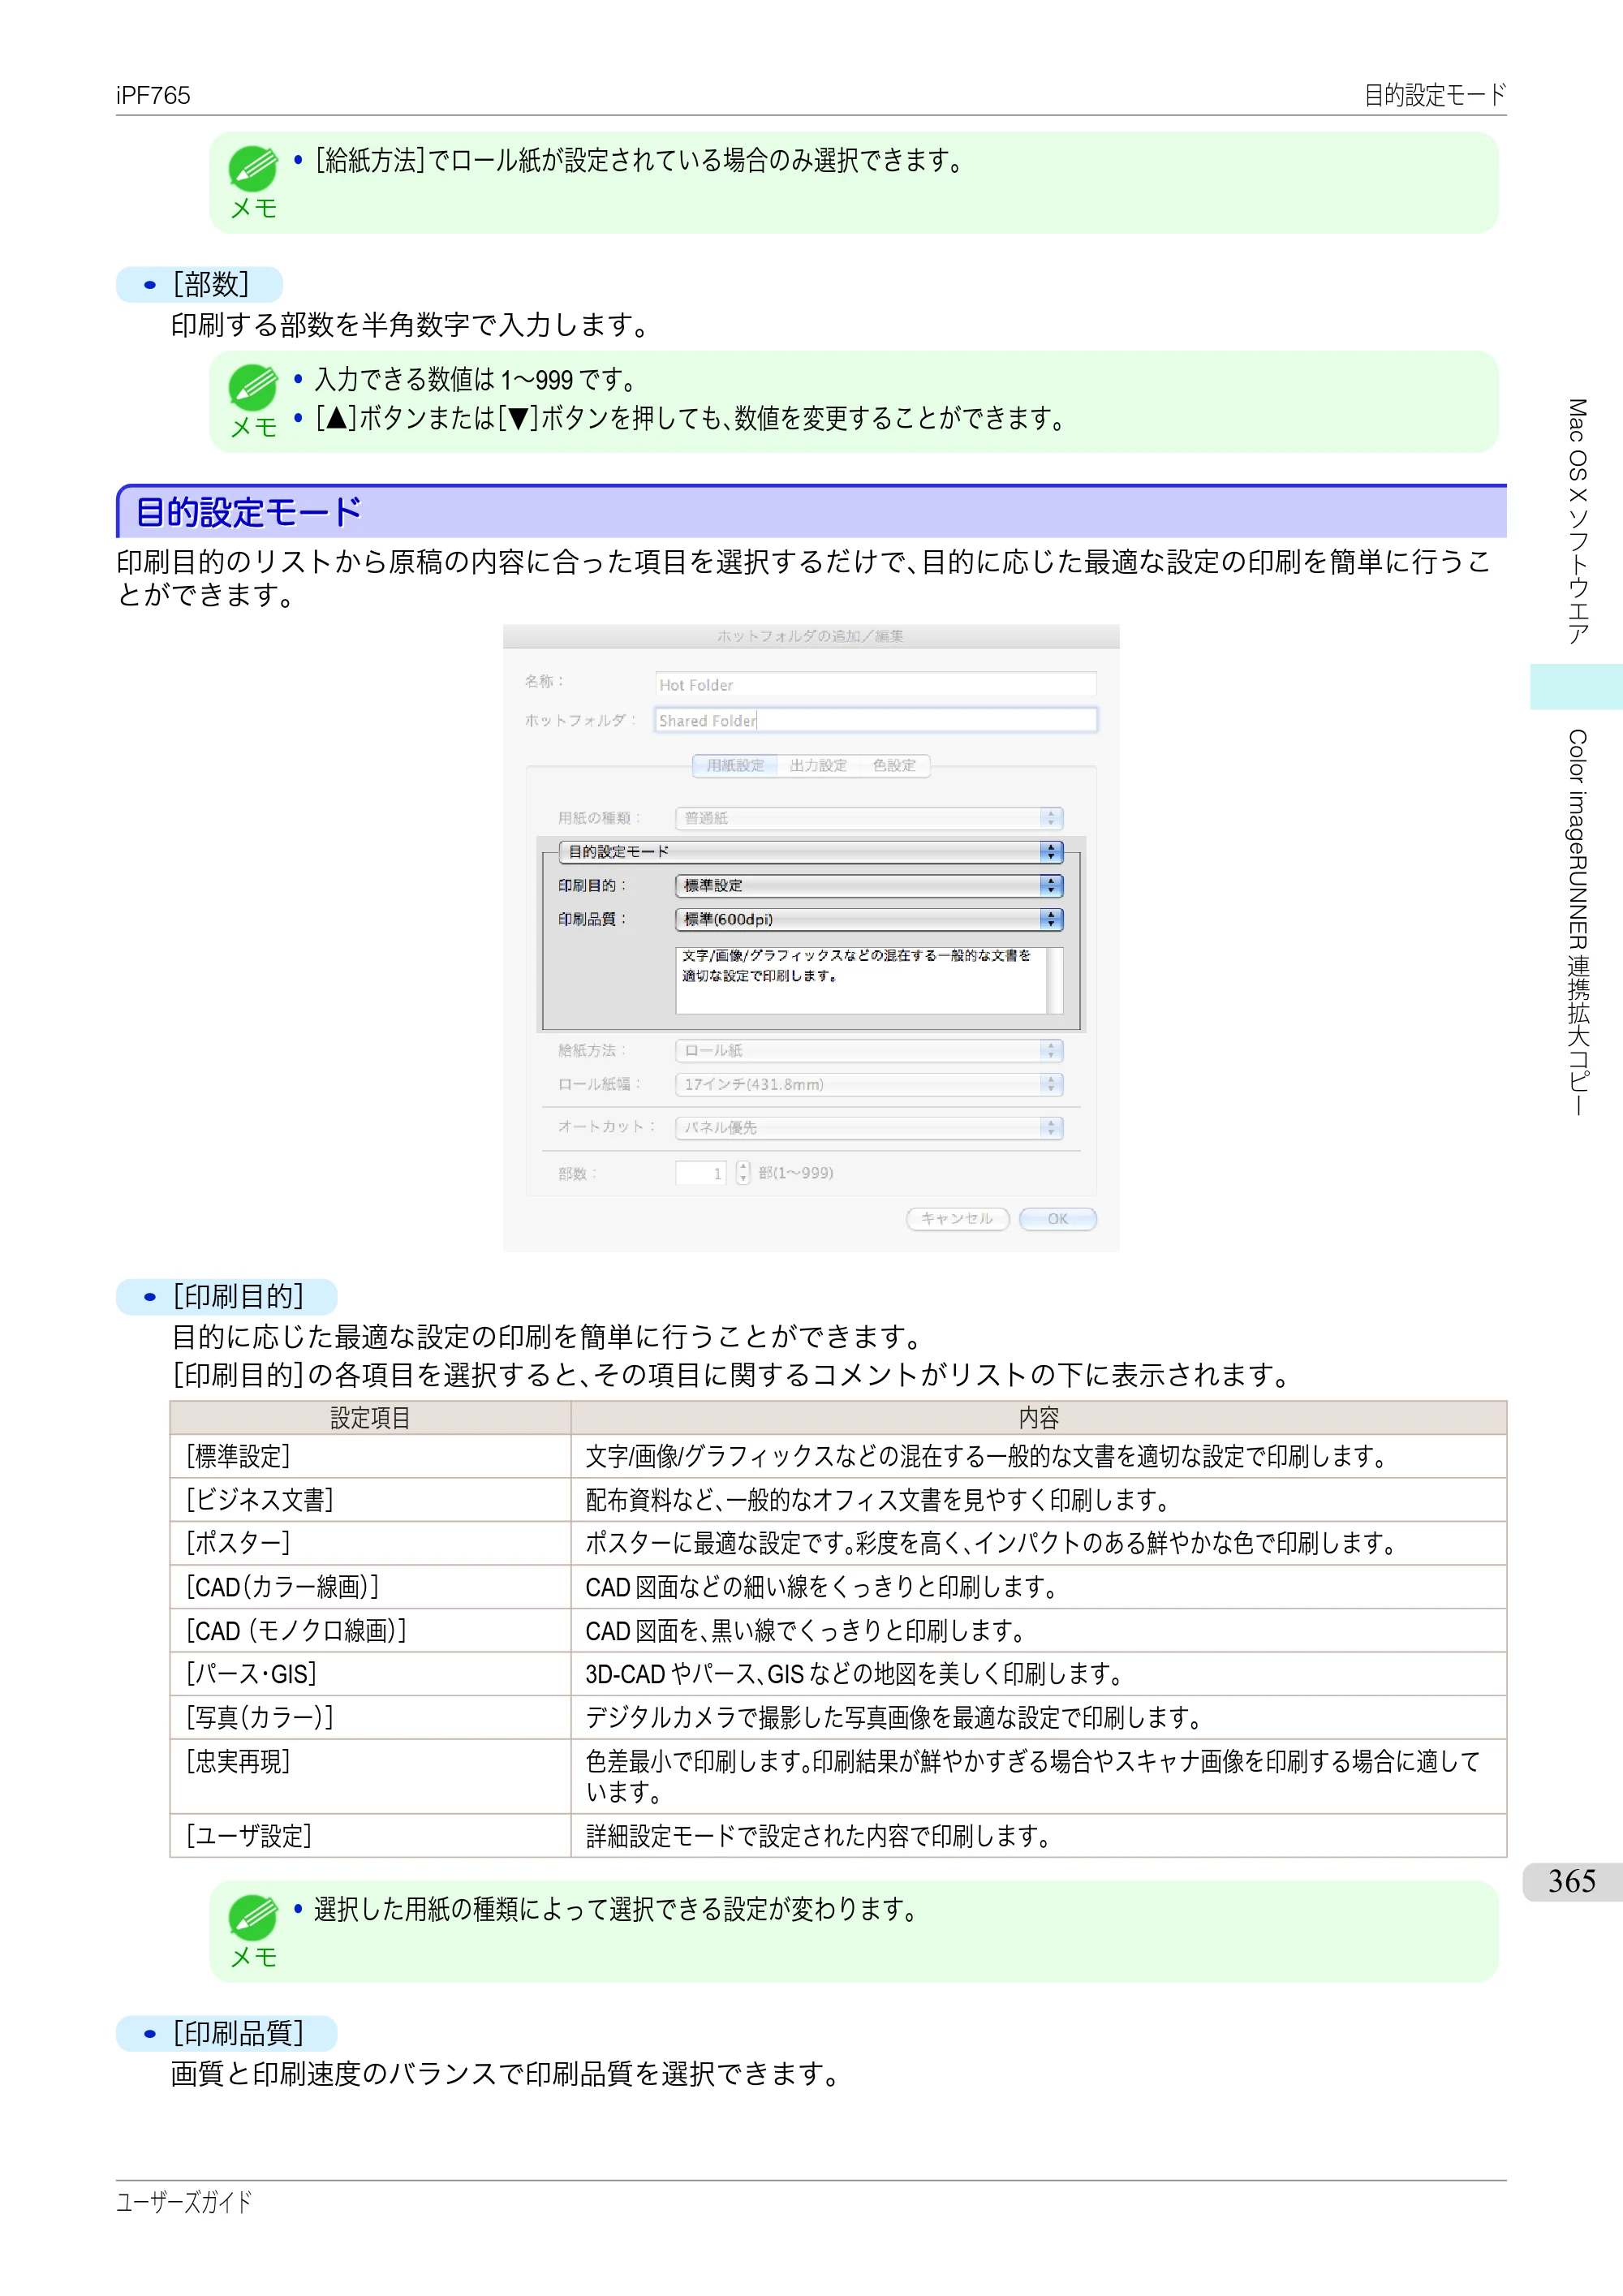Click the [標準設定] table cell

[370, 1457]
